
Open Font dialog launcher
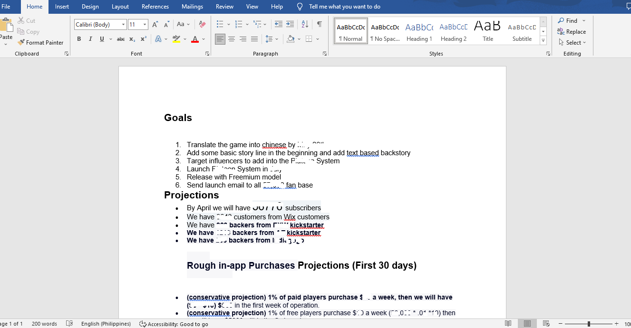[x=207, y=54]
